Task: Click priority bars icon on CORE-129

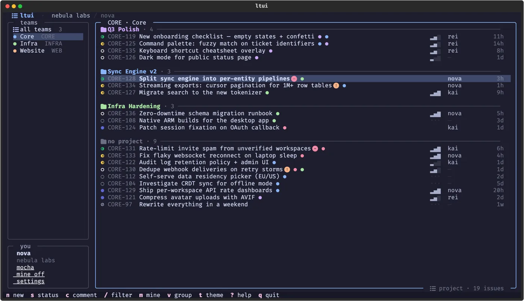Action: click(435, 190)
